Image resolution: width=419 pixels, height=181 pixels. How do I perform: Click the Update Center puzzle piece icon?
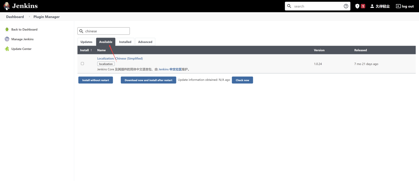(7, 49)
